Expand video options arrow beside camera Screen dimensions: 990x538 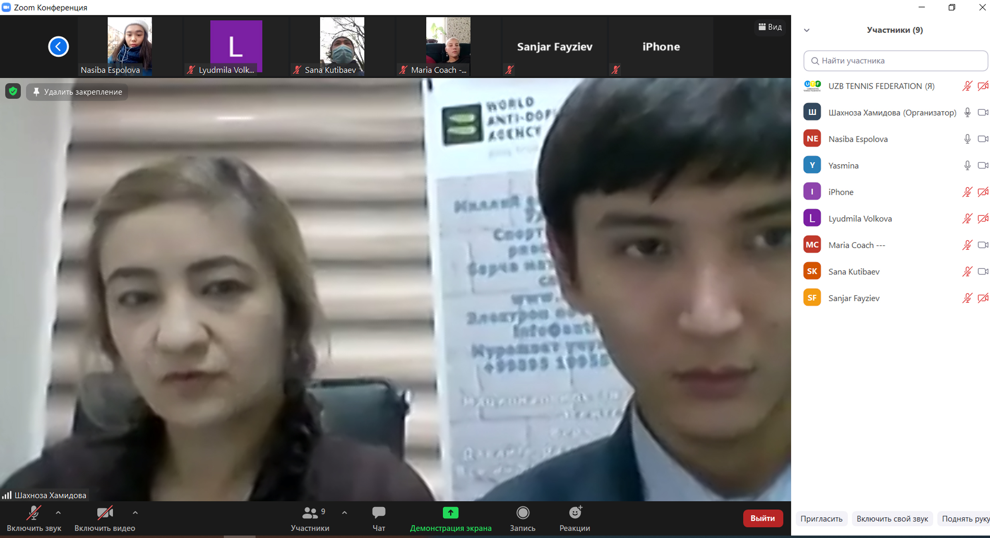[135, 513]
